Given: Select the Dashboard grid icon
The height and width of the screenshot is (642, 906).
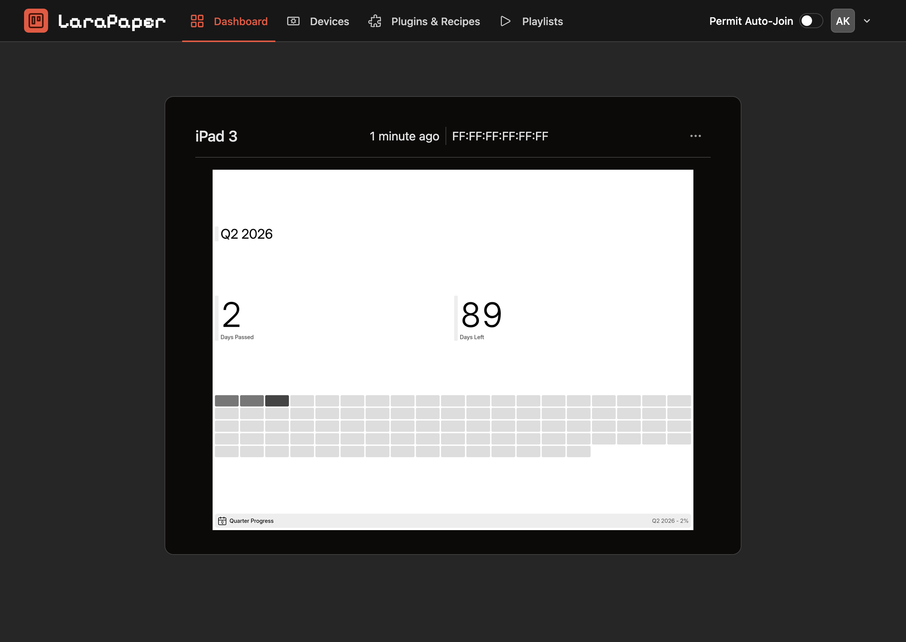Looking at the screenshot, I should pos(197,21).
